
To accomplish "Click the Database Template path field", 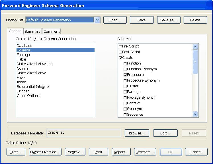I will [83, 133].
